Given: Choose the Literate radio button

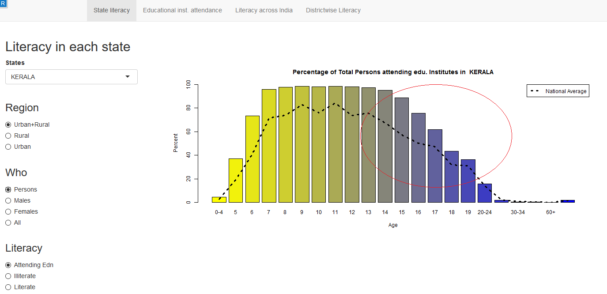Looking at the screenshot, I should point(8,287).
